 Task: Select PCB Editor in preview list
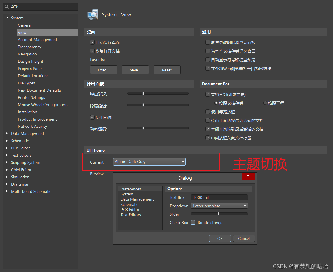pos(130,210)
